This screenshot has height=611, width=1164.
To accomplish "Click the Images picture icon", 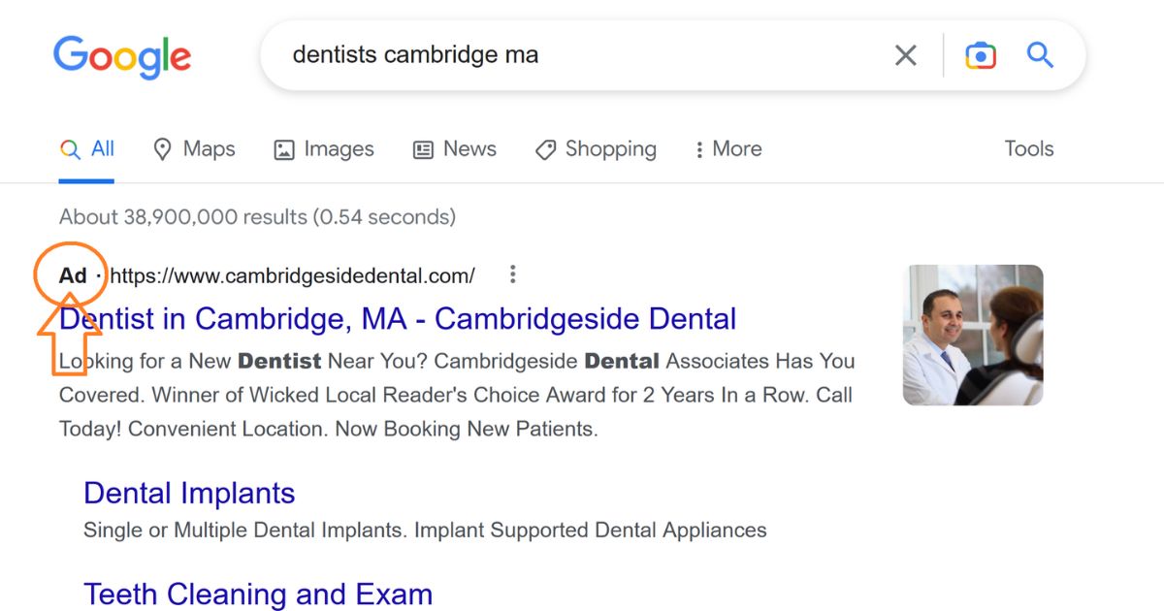I will tap(284, 149).
